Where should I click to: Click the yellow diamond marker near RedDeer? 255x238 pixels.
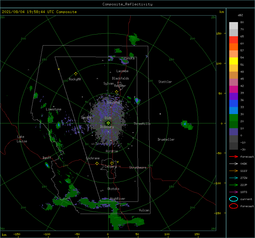[116, 92]
